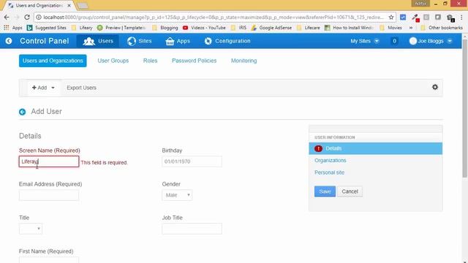Open the Sites menu

click(140, 41)
